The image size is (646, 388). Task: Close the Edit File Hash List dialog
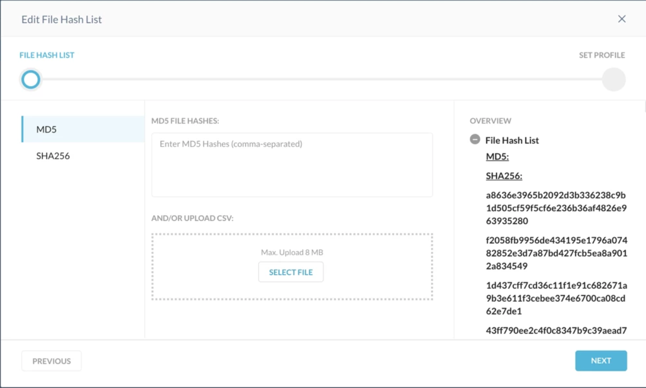[621, 19]
